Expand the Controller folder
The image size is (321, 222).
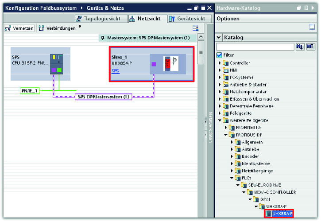coord(220,63)
